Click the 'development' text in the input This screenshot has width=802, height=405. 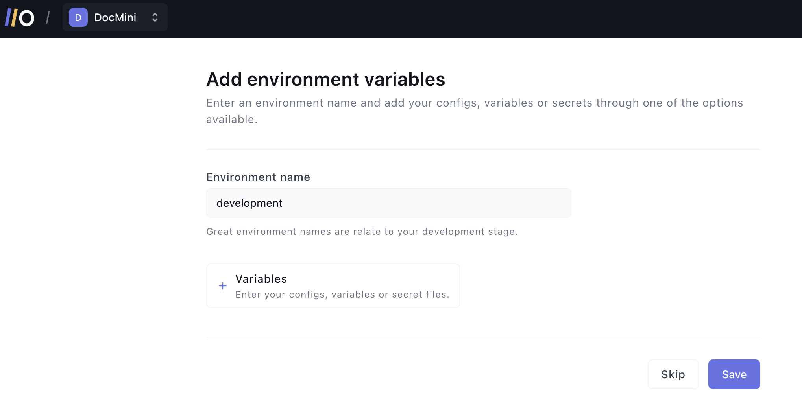[249, 203]
